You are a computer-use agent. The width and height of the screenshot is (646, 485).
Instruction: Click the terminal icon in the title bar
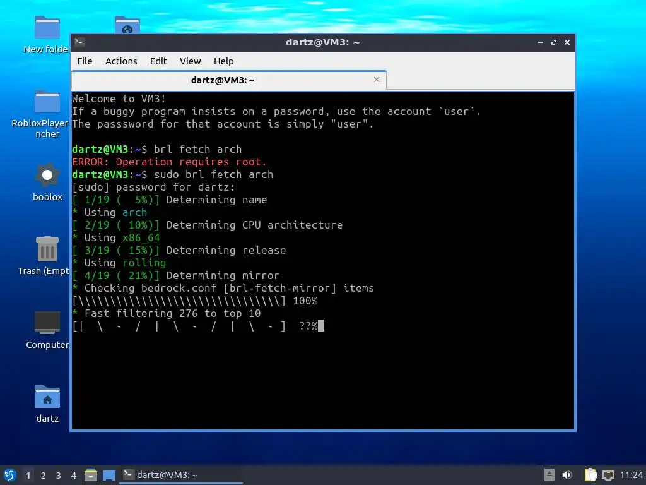click(x=79, y=42)
